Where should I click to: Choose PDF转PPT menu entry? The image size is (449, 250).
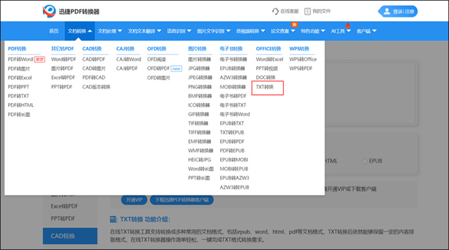(x=18, y=87)
